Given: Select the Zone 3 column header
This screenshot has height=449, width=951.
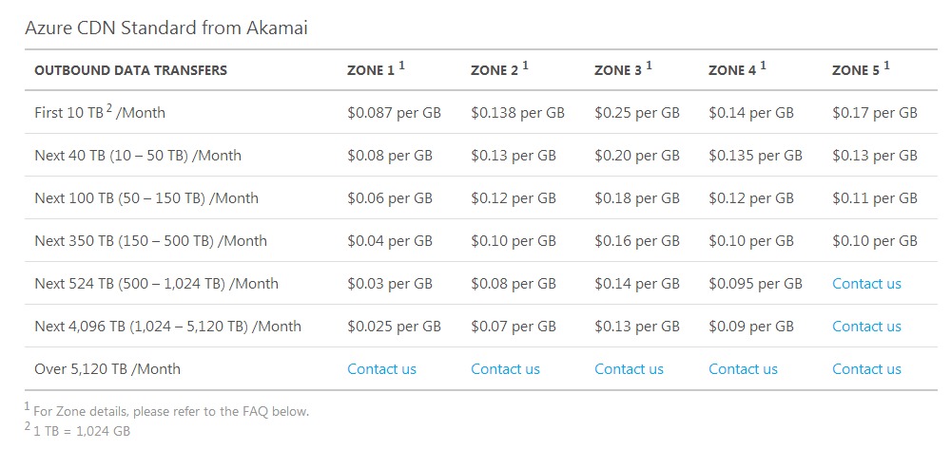Looking at the screenshot, I should pos(619,70).
